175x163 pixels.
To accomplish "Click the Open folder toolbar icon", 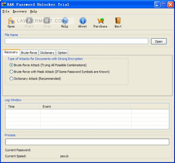I will tap(11, 21).
